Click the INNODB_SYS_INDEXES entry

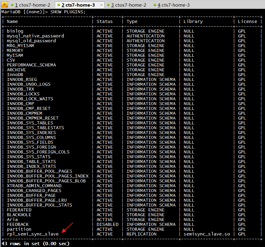point(31,133)
